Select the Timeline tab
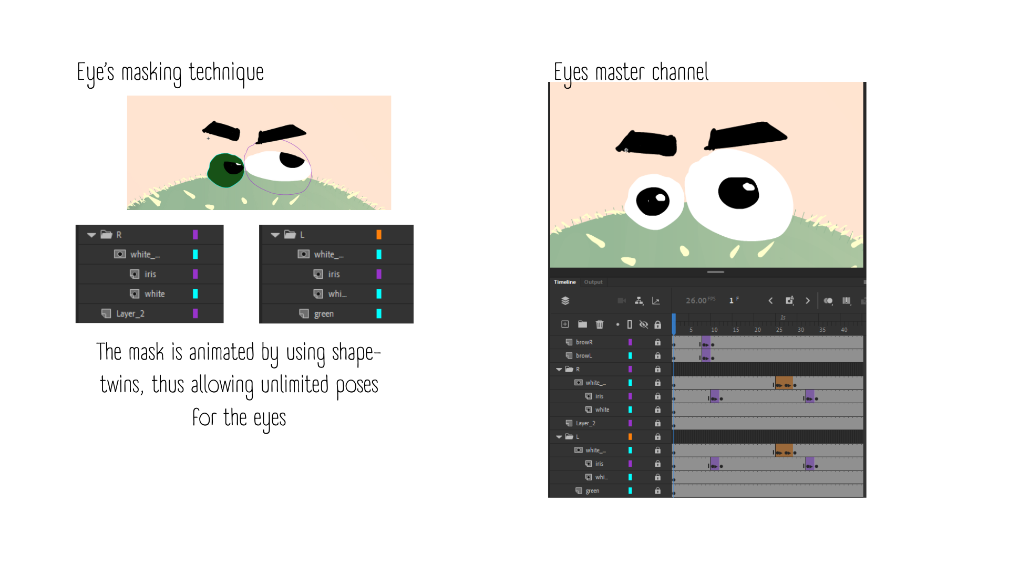1009x567 pixels. tap(565, 282)
